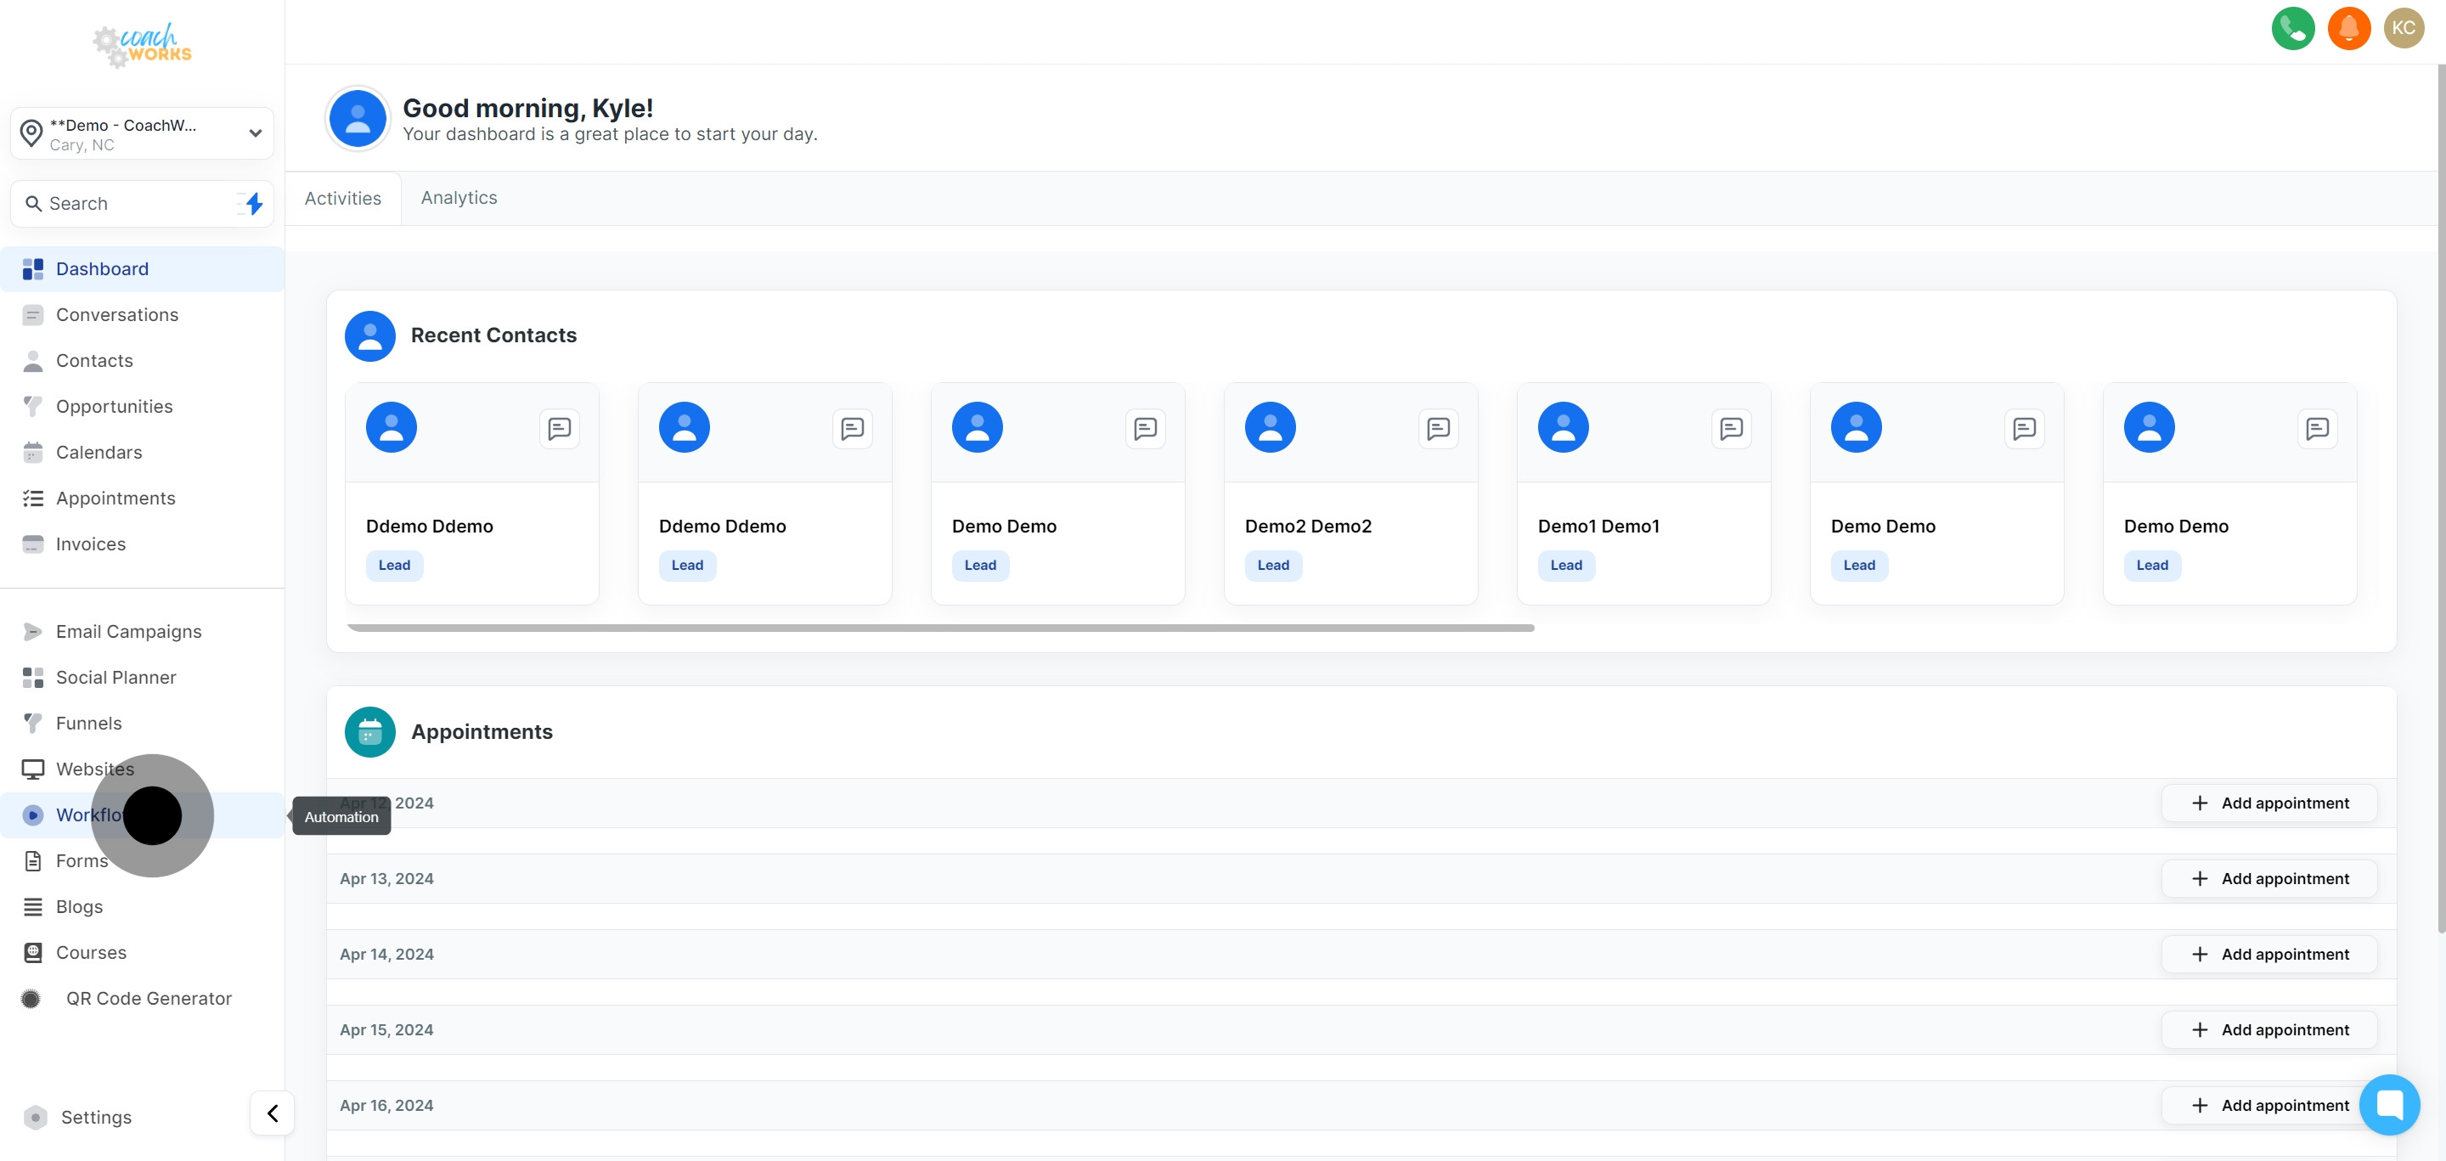This screenshot has height=1161, width=2446.
Task: Click the KC user avatar
Action: [2404, 29]
